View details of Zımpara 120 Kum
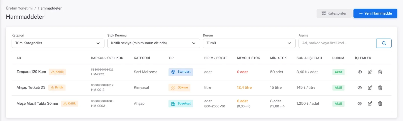Viewport: 403px width, 121px height. coord(360,72)
